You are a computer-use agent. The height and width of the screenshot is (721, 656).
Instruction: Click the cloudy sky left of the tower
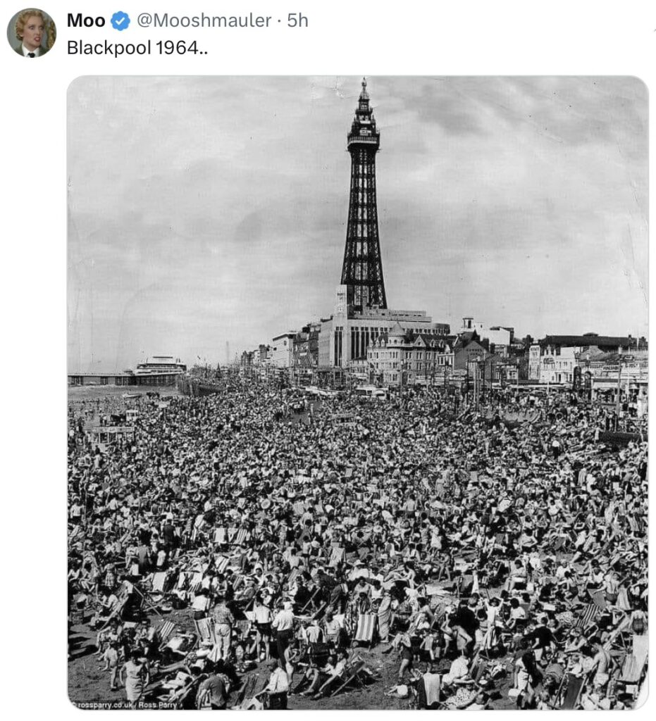coord(202,207)
